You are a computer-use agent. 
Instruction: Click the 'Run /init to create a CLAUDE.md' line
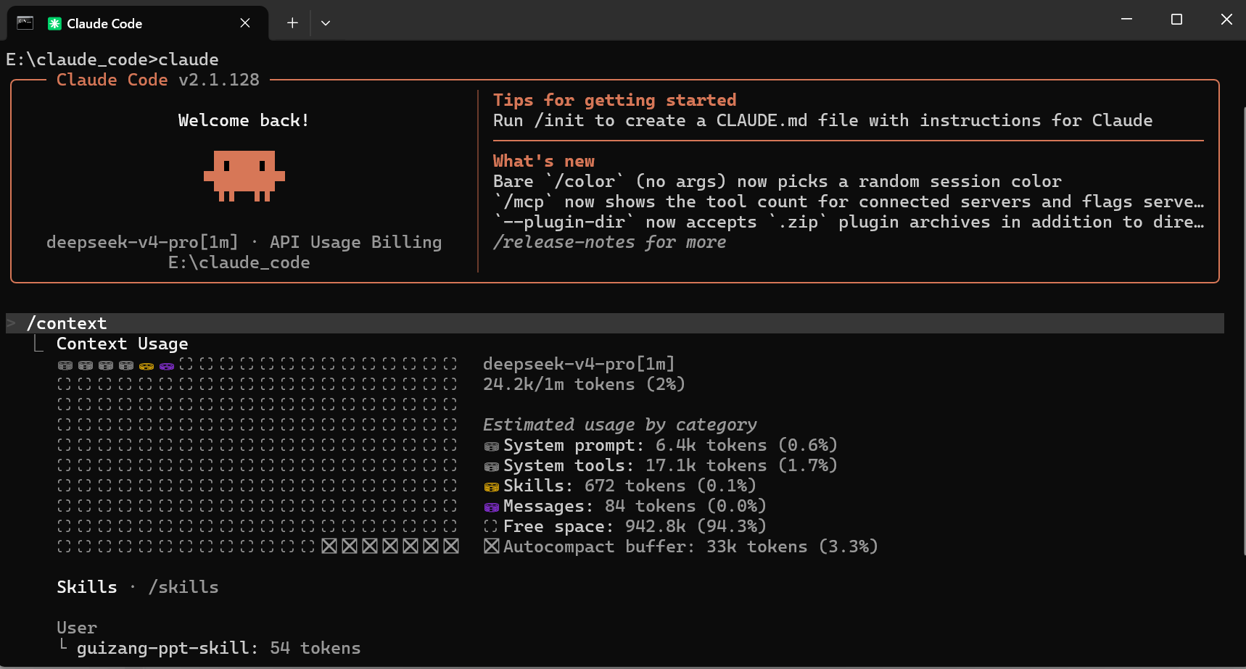coord(823,120)
